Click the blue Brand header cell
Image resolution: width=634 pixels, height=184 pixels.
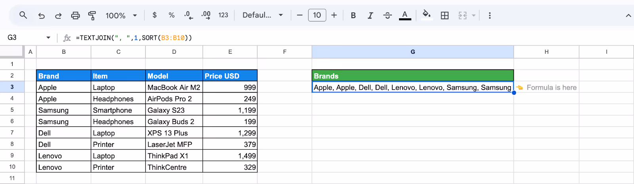click(64, 76)
